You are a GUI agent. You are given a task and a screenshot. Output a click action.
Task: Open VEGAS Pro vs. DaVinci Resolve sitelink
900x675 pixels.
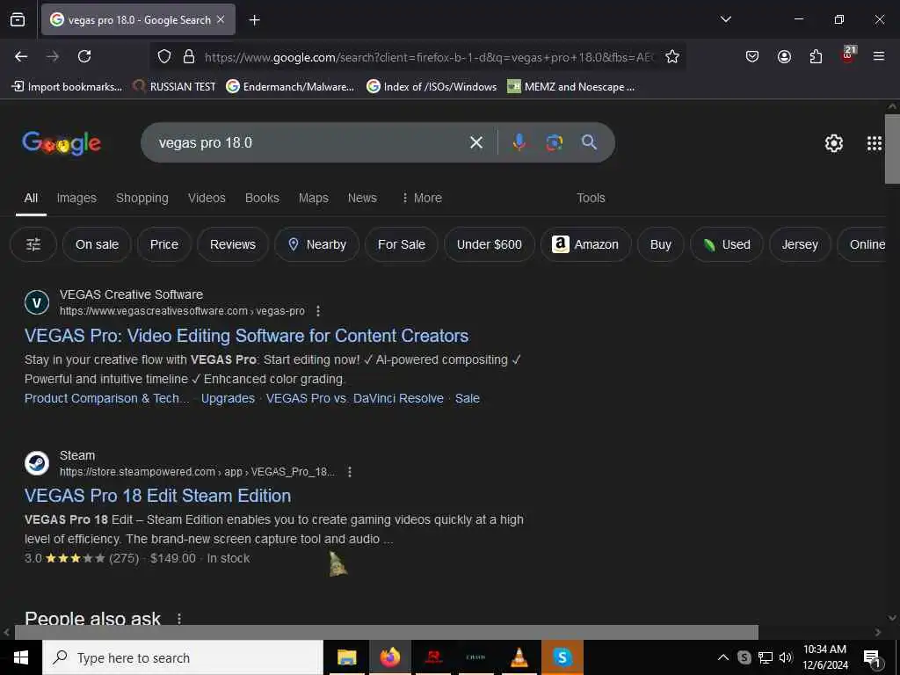coord(355,398)
